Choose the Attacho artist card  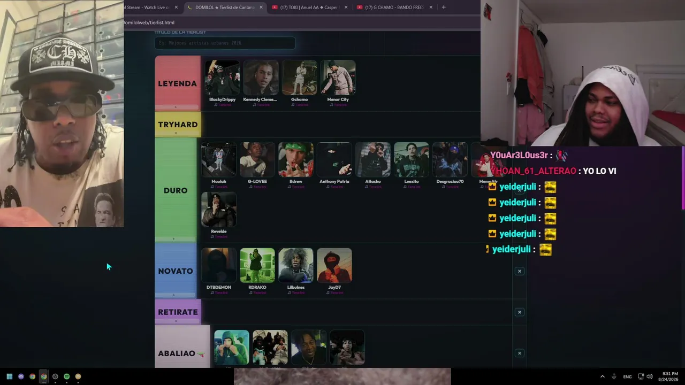click(x=372, y=164)
